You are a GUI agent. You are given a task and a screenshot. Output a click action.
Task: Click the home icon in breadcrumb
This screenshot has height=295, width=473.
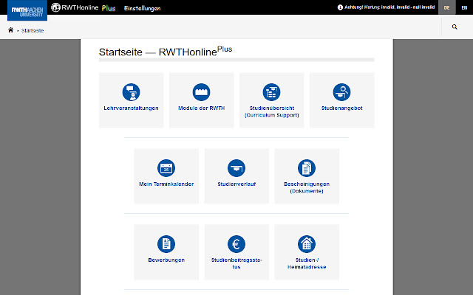pyautogui.click(x=10, y=30)
